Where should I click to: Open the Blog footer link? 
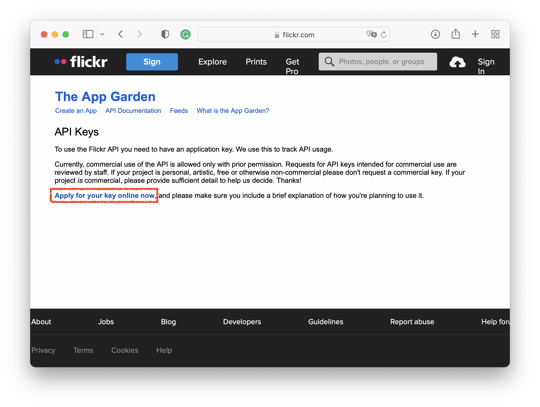pos(169,322)
